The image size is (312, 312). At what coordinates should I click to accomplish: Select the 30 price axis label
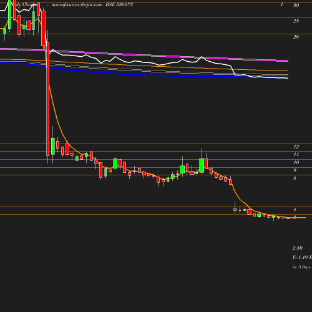point(296,5)
